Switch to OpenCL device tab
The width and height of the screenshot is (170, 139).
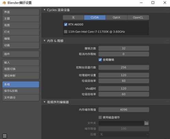138,18
